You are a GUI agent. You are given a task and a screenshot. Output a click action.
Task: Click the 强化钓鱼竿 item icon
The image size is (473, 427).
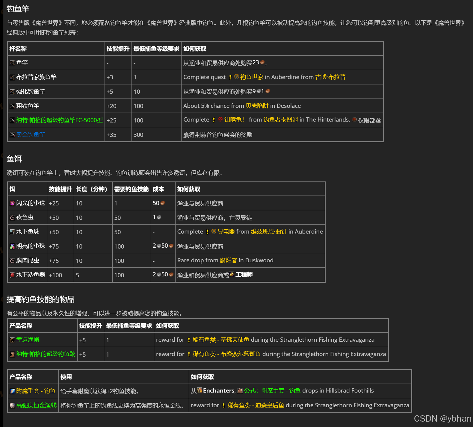12,92
